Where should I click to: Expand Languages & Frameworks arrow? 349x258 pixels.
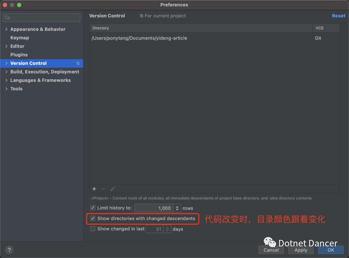(6, 80)
